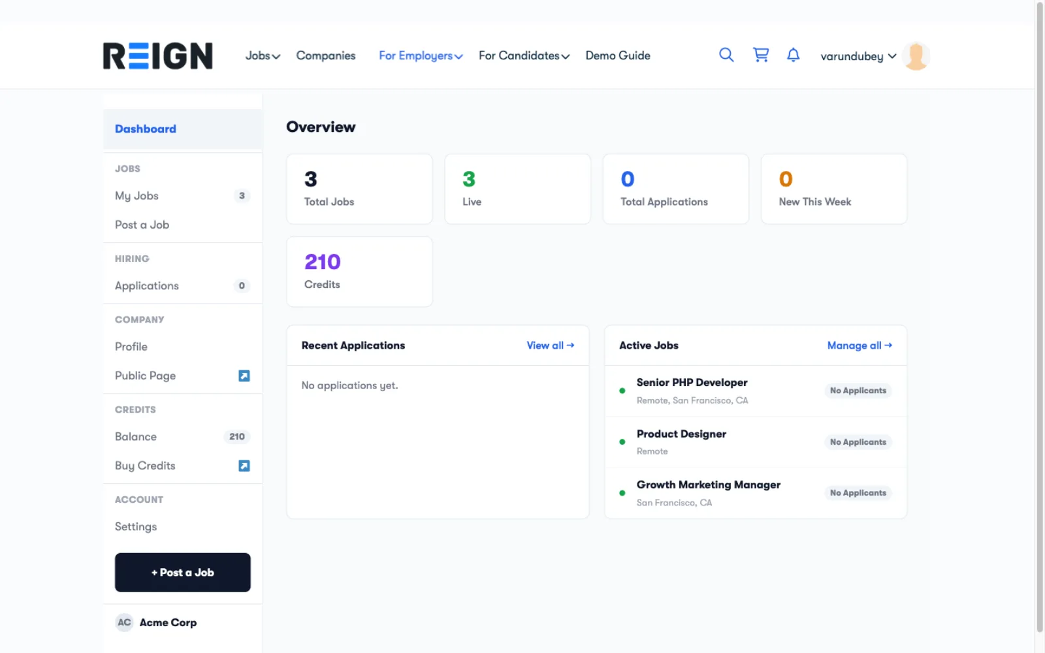Open Public Page external link icon
The height and width of the screenshot is (653, 1045).
(x=244, y=376)
